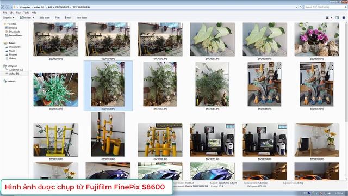Open Downloads in Favorites
The image size is (348, 196).
[x=14, y=32]
